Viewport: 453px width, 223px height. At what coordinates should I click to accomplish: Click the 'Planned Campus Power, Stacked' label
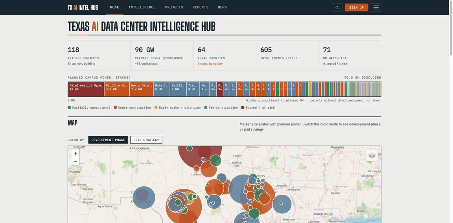click(99, 77)
